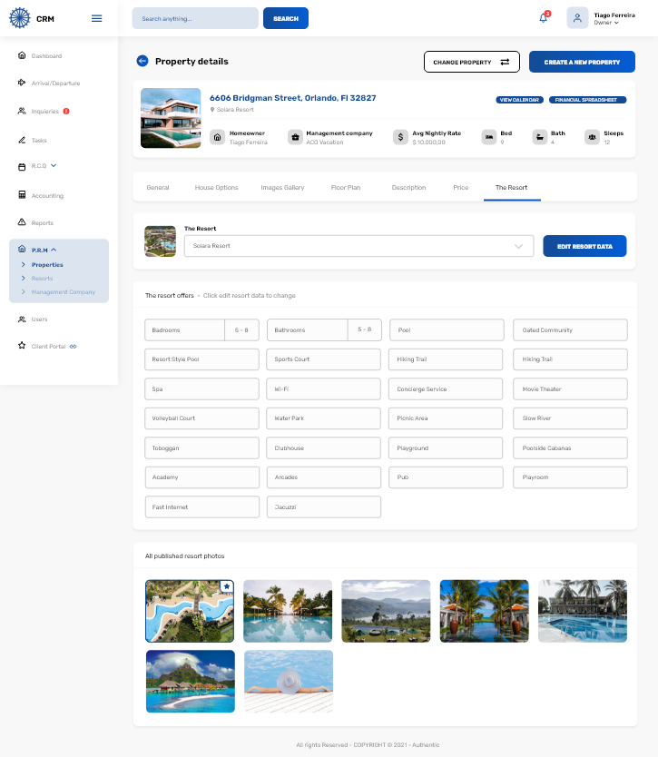
Task: Click the R.C.Q calendar icon
Action: [x=22, y=167]
